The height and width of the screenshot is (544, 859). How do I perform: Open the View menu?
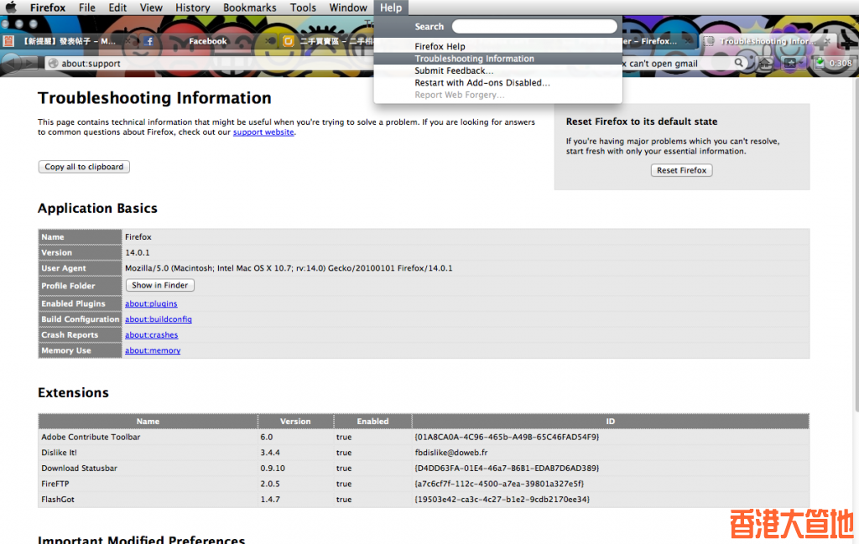(151, 8)
